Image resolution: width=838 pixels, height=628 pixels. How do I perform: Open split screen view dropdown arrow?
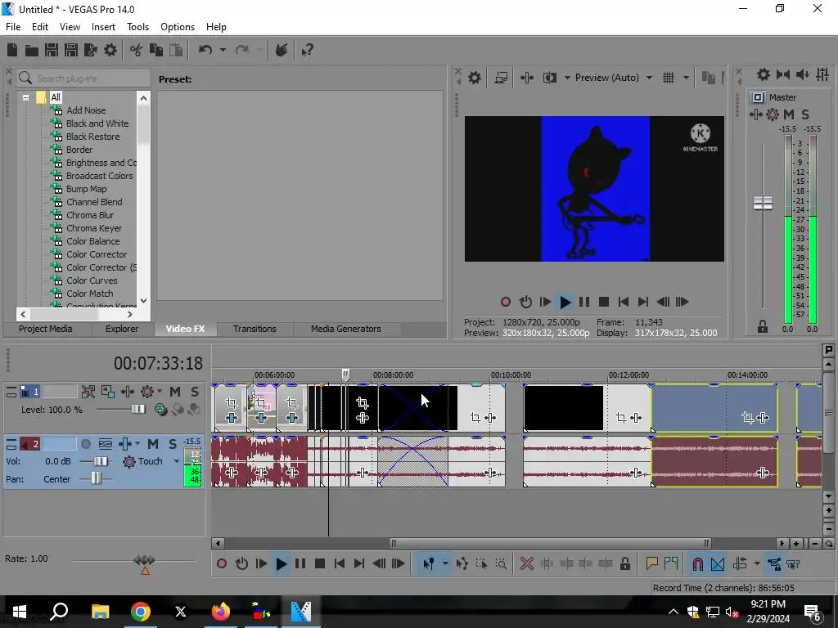(x=567, y=78)
